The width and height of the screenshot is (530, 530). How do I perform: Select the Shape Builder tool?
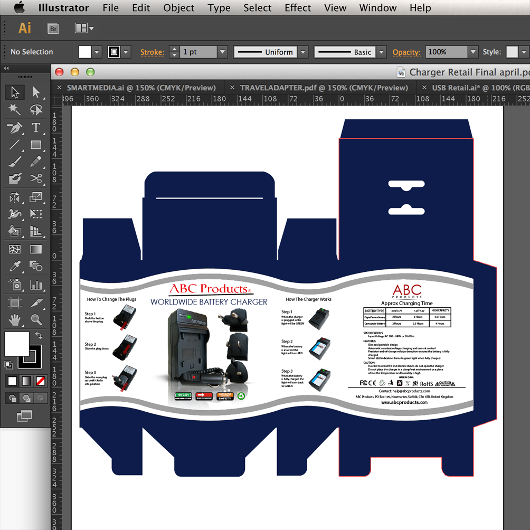tap(15, 231)
